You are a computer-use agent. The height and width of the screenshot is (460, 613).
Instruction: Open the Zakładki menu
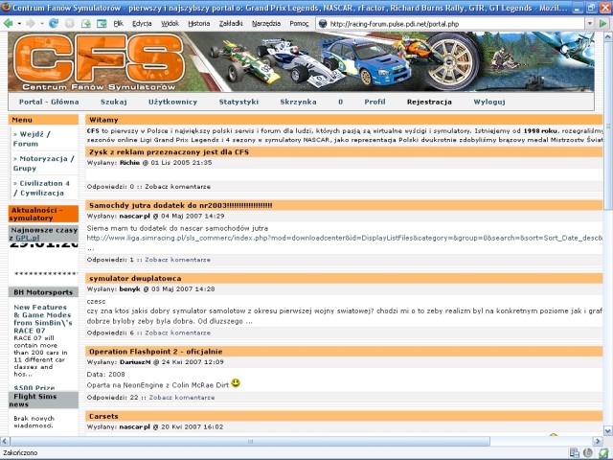pyautogui.click(x=231, y=23)
